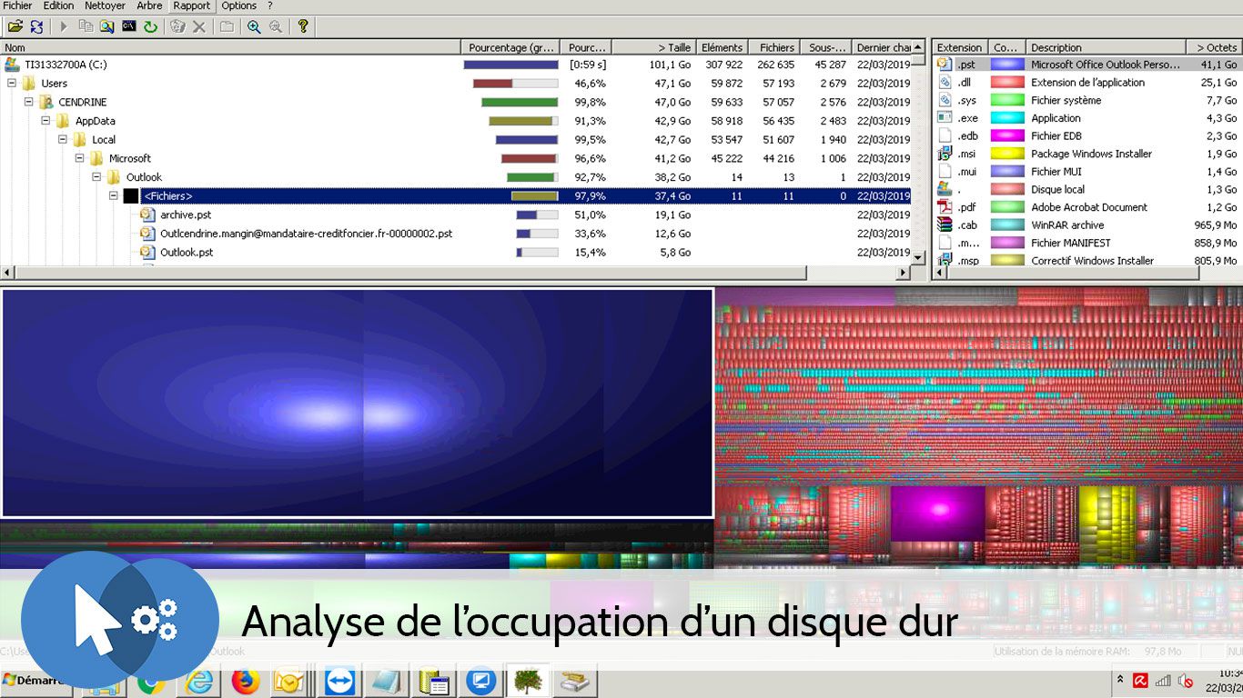Click right arrow of tree horizontal scrollbar
The width and height of the screenshot is (1243, 698).
[x=903, y=273]
